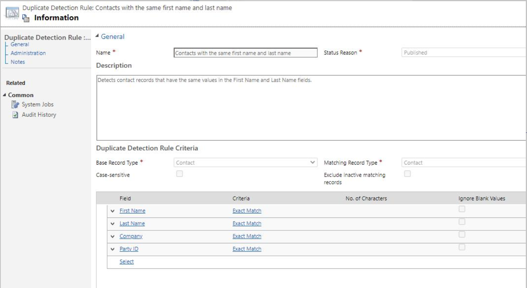Click the Information form icon
This screenshot has width=527, height=288.
pyautogui.click(x=26, y=18)
